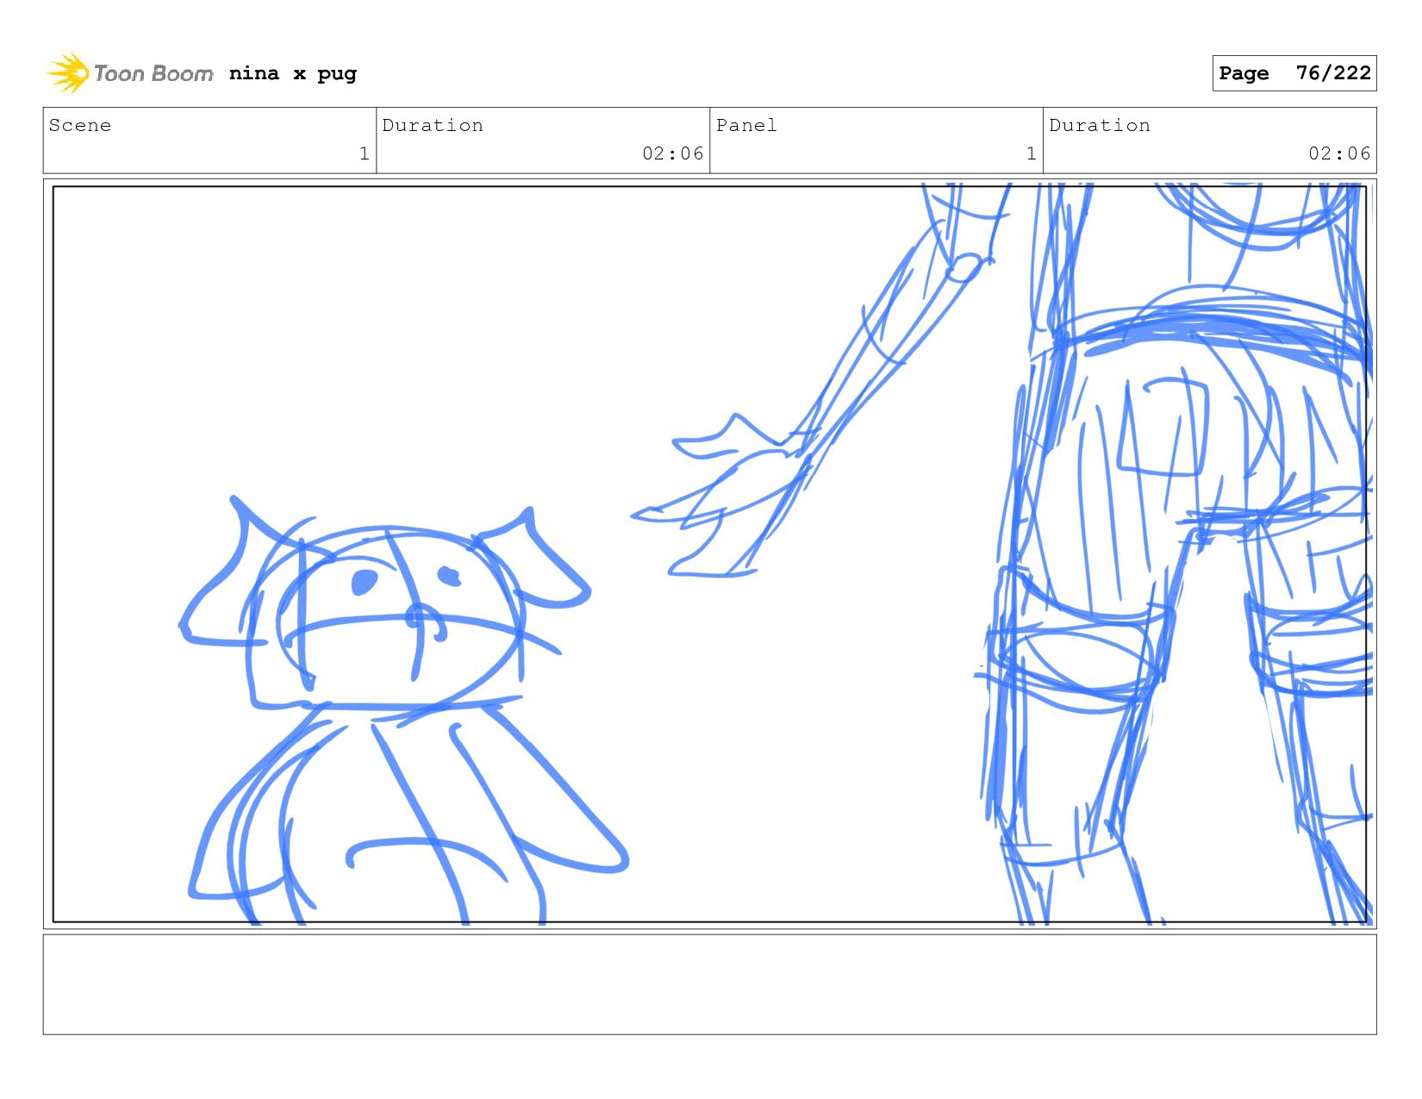Click the 'Panel' header cell
This screenshot has width=1422, height=1099.
coord(876,140)
